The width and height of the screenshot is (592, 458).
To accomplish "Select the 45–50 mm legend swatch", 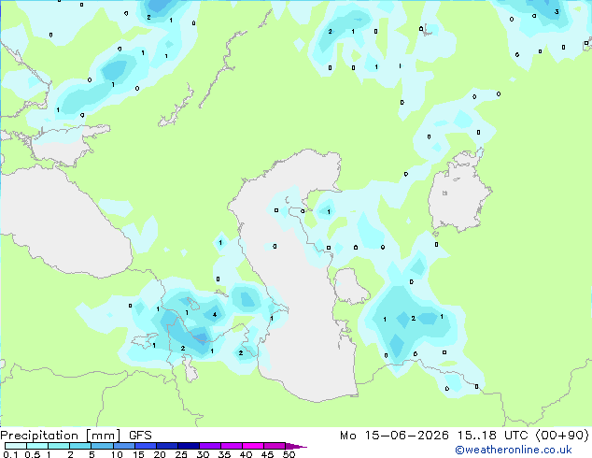I will [x=275, y=446].
